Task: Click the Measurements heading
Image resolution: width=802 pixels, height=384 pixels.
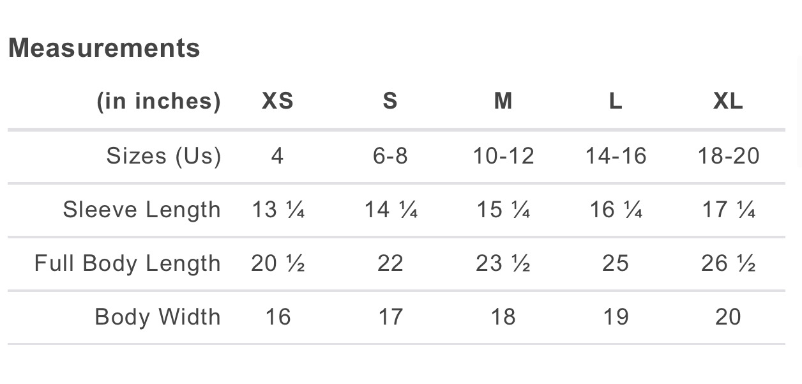Action: 104,48
